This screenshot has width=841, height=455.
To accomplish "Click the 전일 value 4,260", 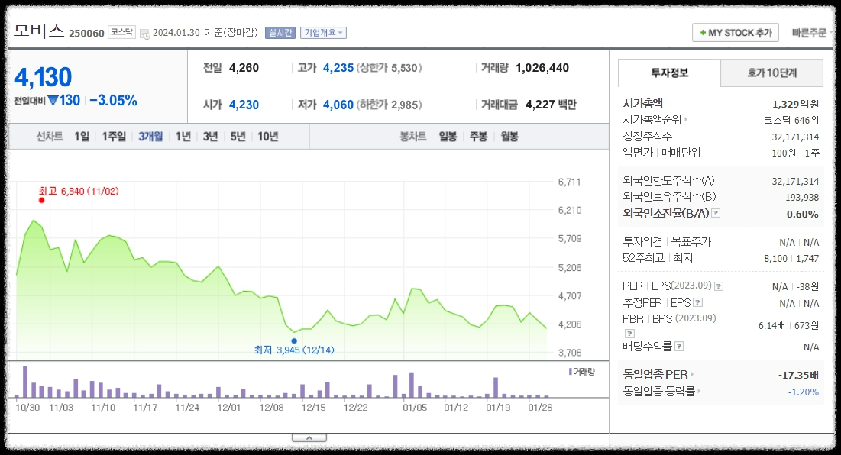I will tap(244, 68).
